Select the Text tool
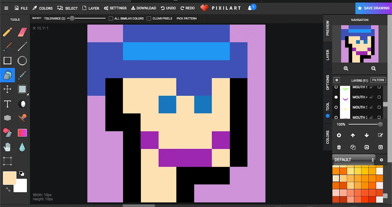 point(7,104)
